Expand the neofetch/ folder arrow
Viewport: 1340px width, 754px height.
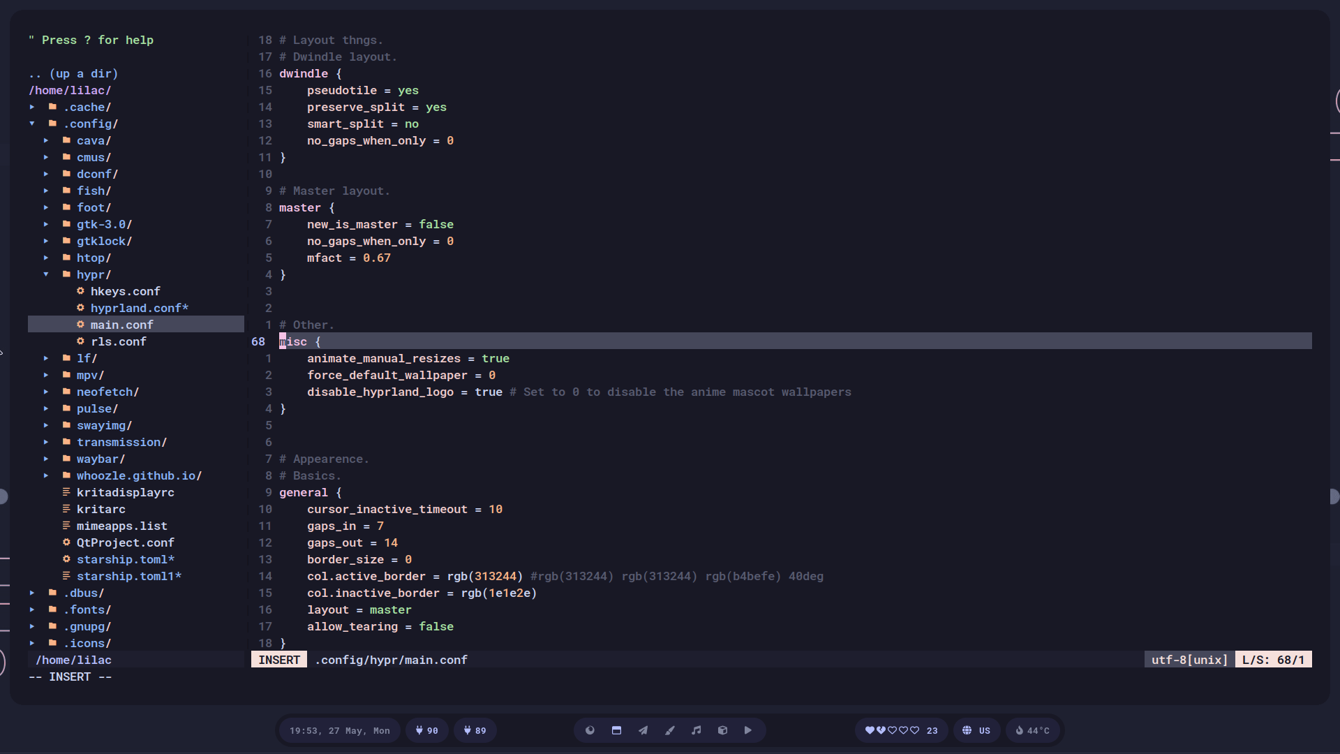[46, 392]
